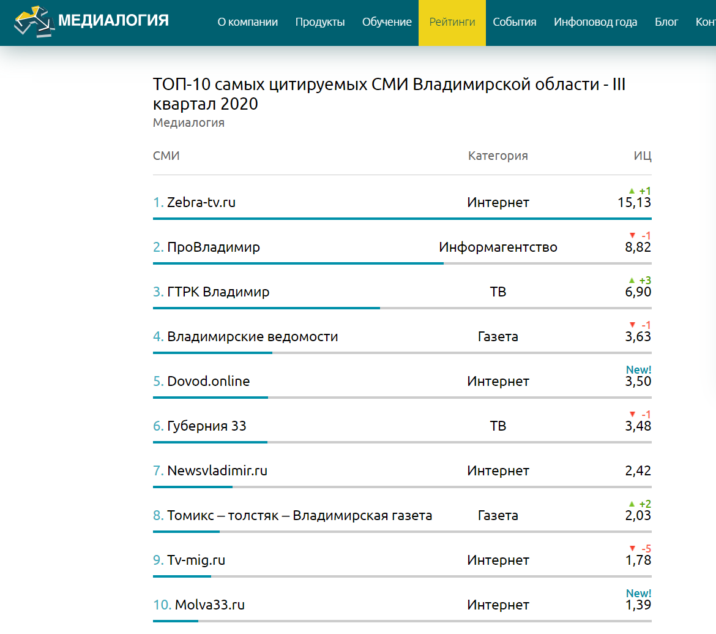
Task: Click the progress bar under Zebra-tv.ru
Action: pyautogui.click(x=402, y=219)
